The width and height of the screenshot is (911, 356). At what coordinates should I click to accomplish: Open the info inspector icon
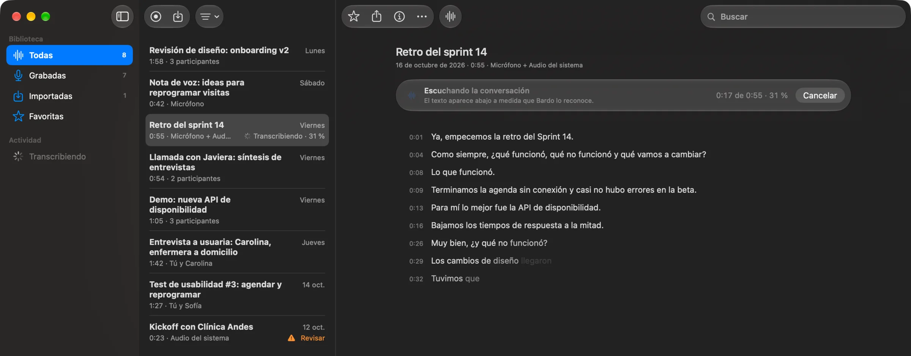[x=399, y=16]
